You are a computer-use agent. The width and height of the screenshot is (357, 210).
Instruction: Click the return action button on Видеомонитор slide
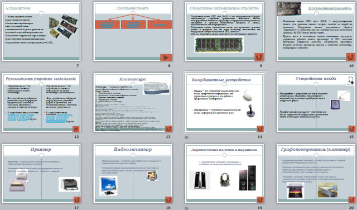pos(168,200)
